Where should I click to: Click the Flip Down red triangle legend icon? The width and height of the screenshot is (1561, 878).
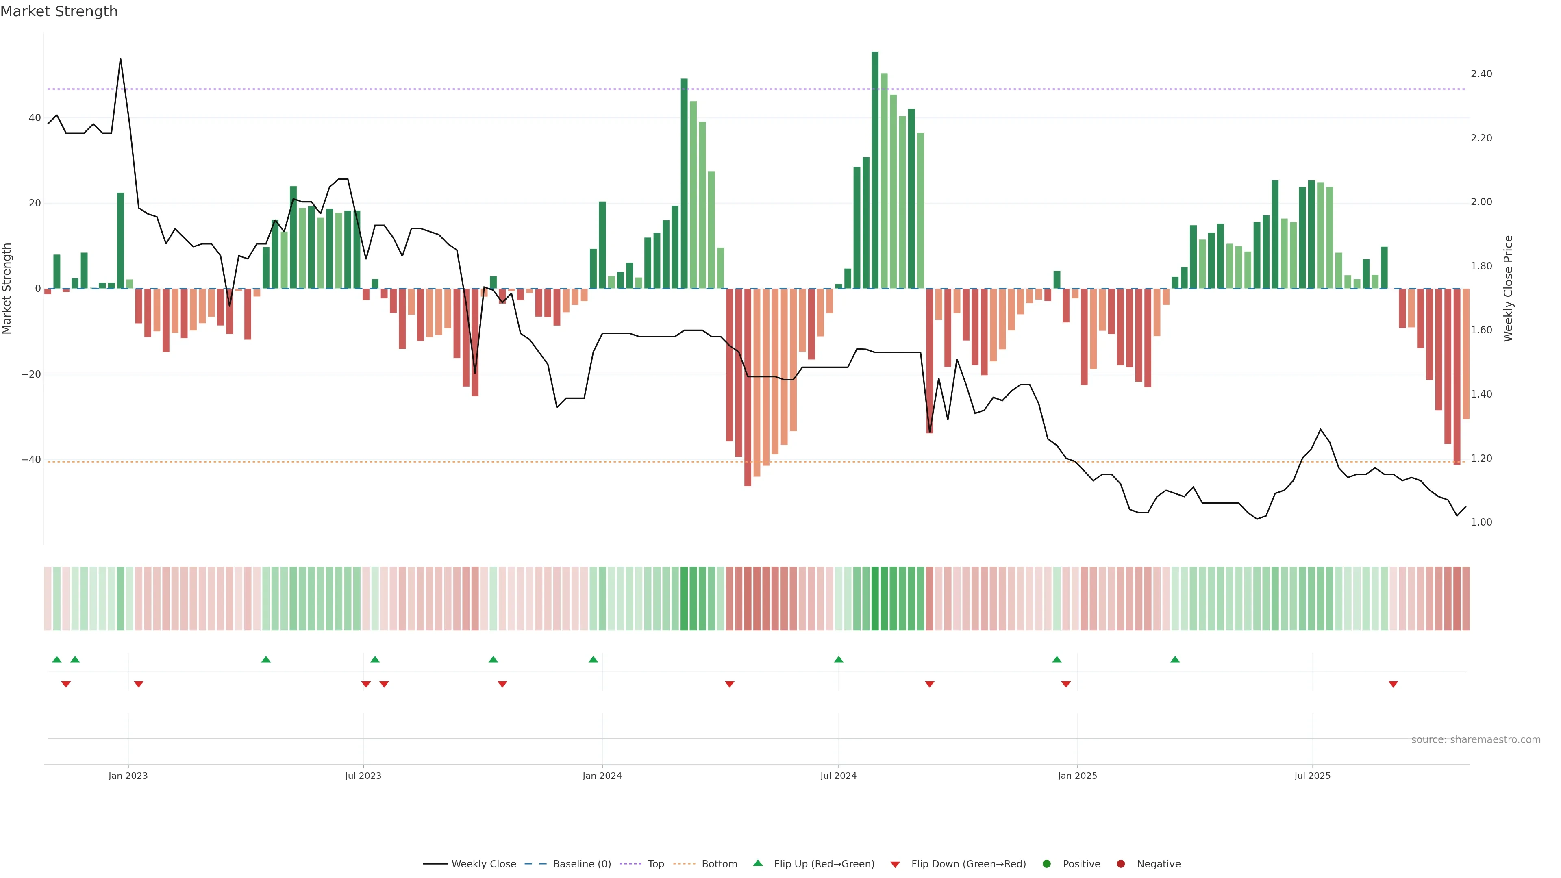click(895, 865)
